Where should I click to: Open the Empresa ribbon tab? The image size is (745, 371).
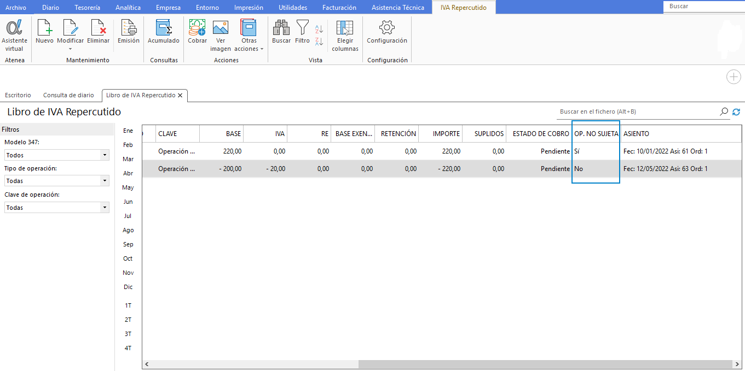(168, 8)
